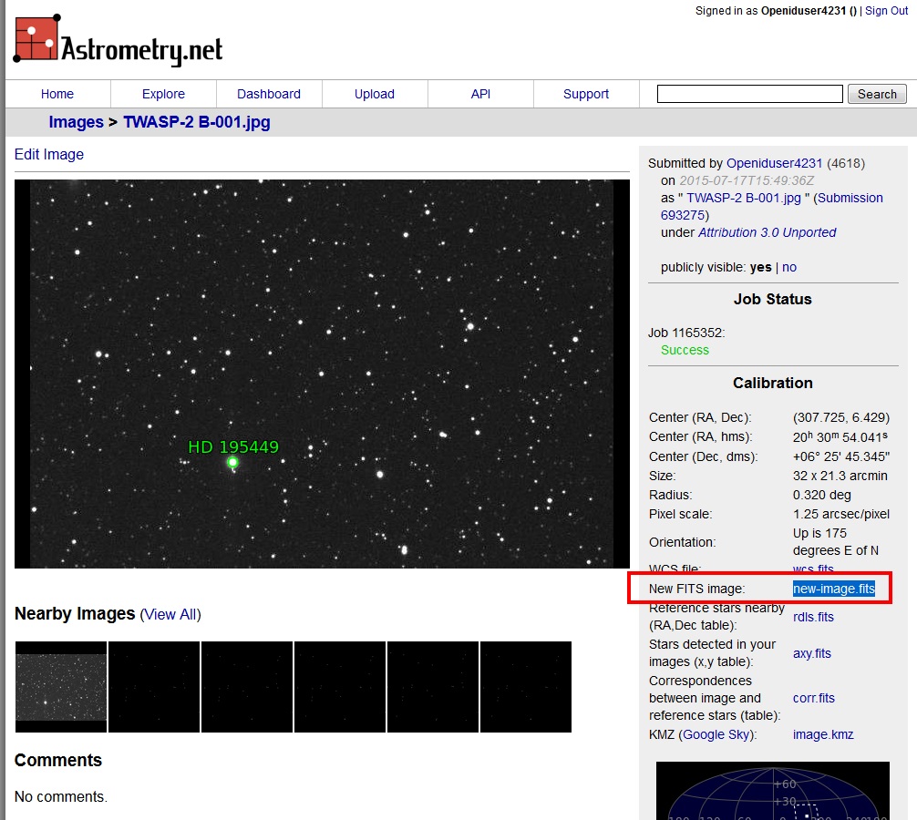
Task: Open the API navigation item
Action: (x=479, y=93)
